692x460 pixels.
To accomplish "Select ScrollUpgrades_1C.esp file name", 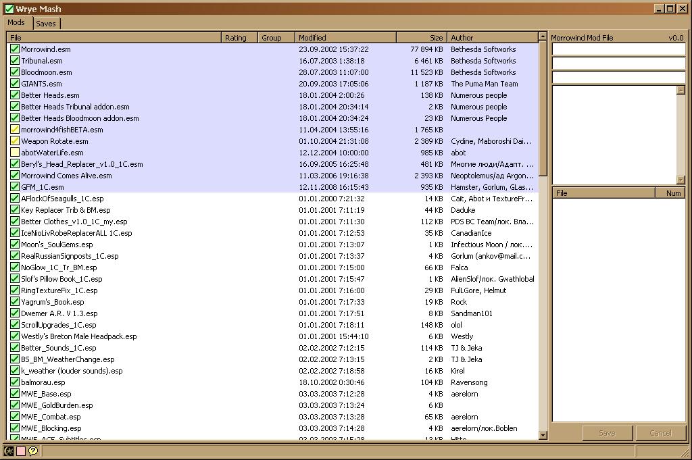I will tap(59, 325).
